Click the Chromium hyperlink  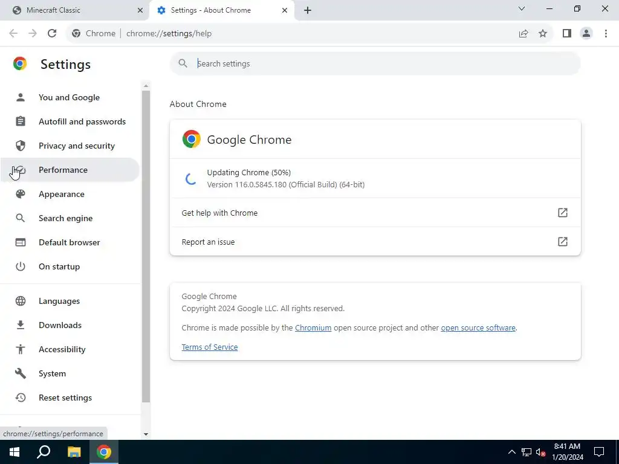point(313,327)
